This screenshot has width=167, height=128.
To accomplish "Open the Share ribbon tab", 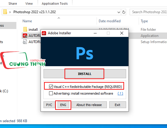I will click(x=13, y=4).
